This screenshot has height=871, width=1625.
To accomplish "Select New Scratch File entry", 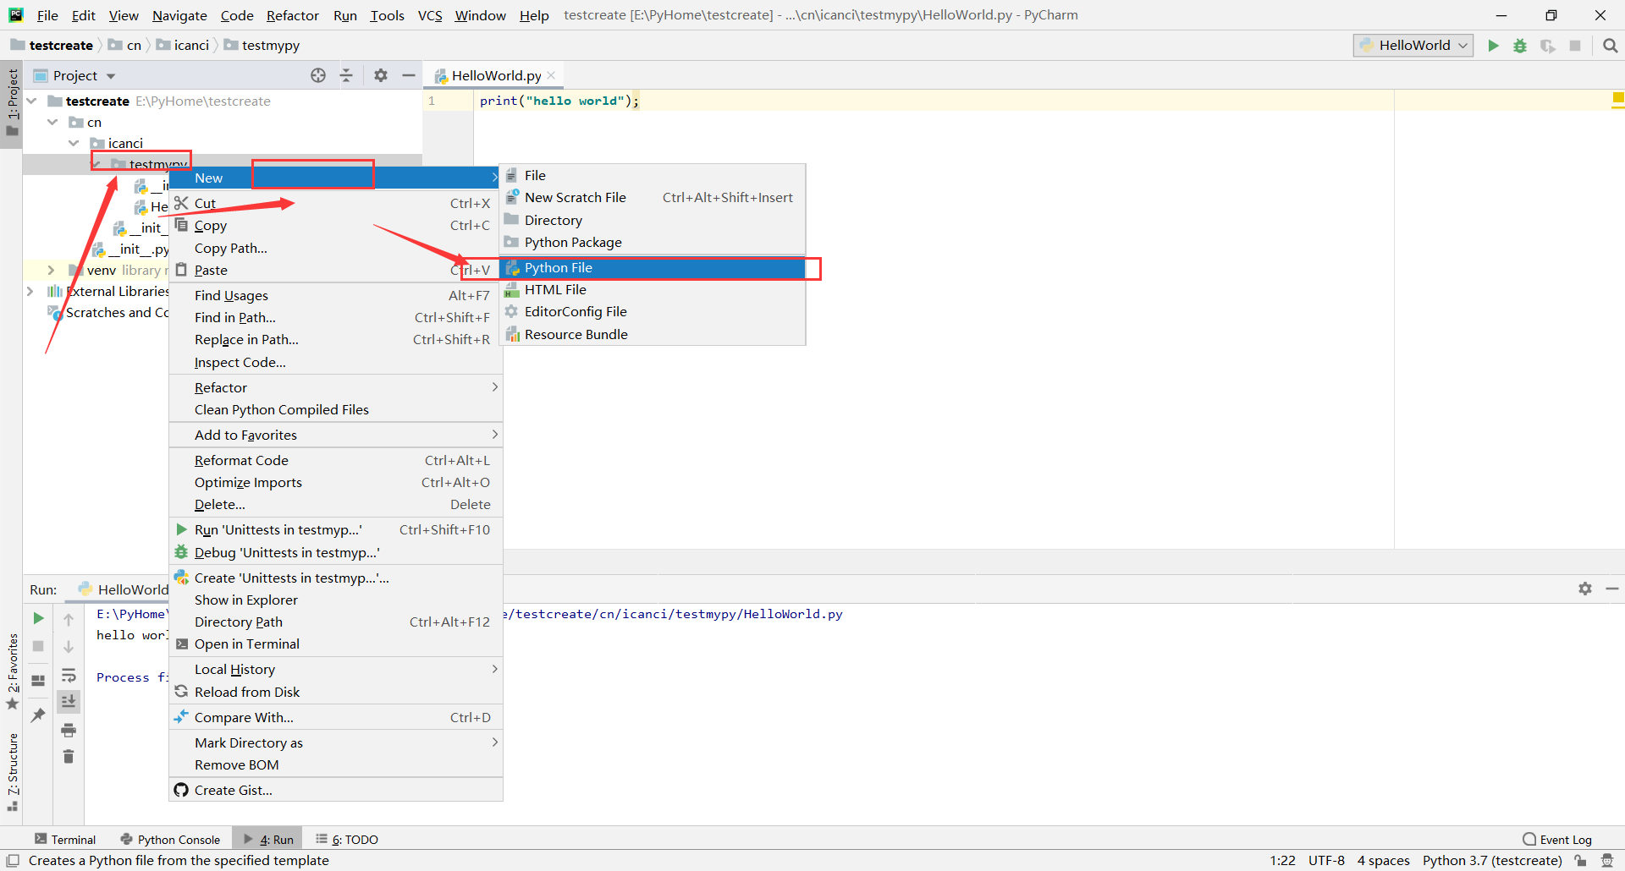I will (653, 197).
